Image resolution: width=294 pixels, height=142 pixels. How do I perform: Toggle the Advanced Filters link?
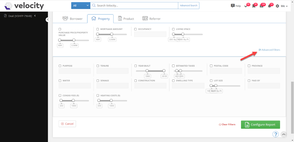269,50
